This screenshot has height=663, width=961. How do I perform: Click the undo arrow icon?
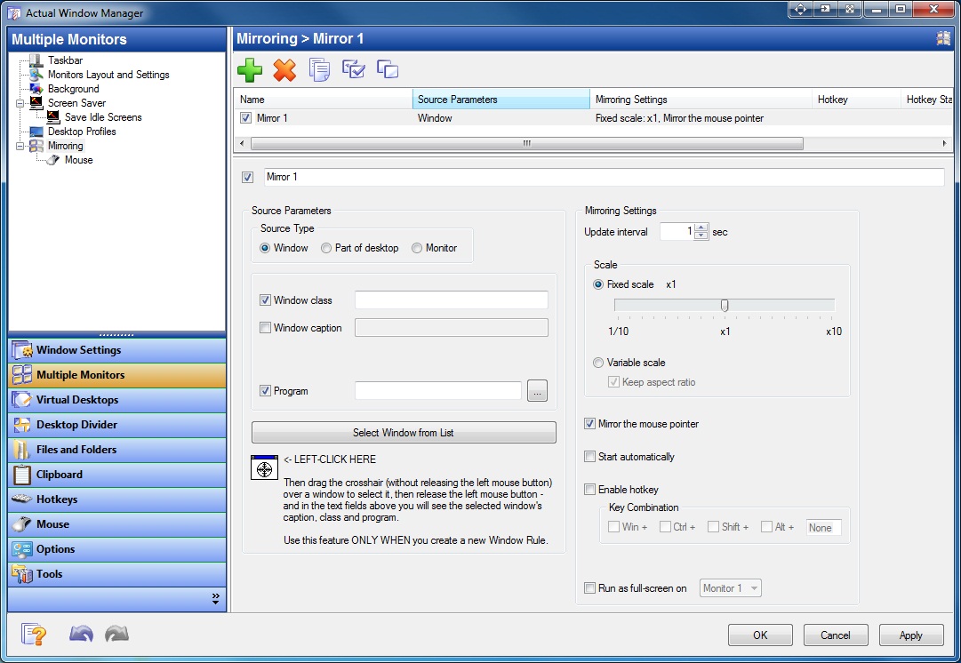(81, 634)
